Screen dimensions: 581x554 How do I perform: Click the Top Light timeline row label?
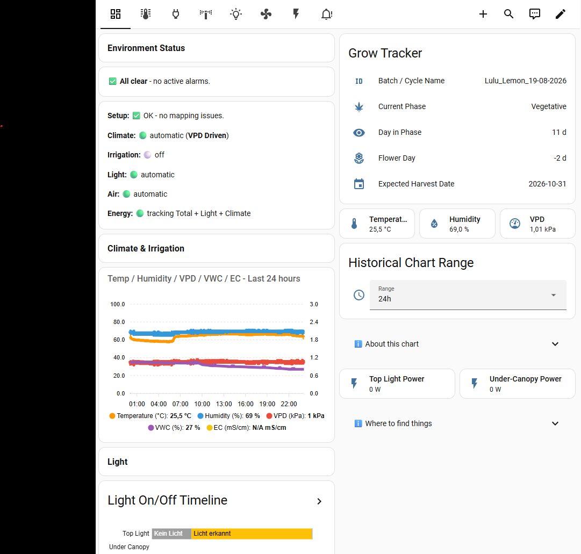135,534
